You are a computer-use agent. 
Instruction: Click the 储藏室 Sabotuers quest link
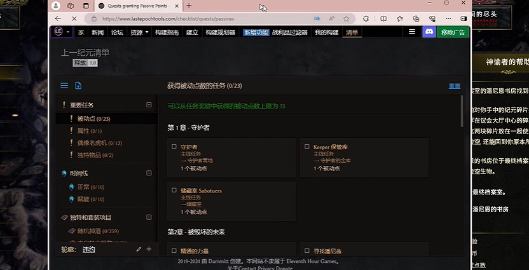point(201,191)
